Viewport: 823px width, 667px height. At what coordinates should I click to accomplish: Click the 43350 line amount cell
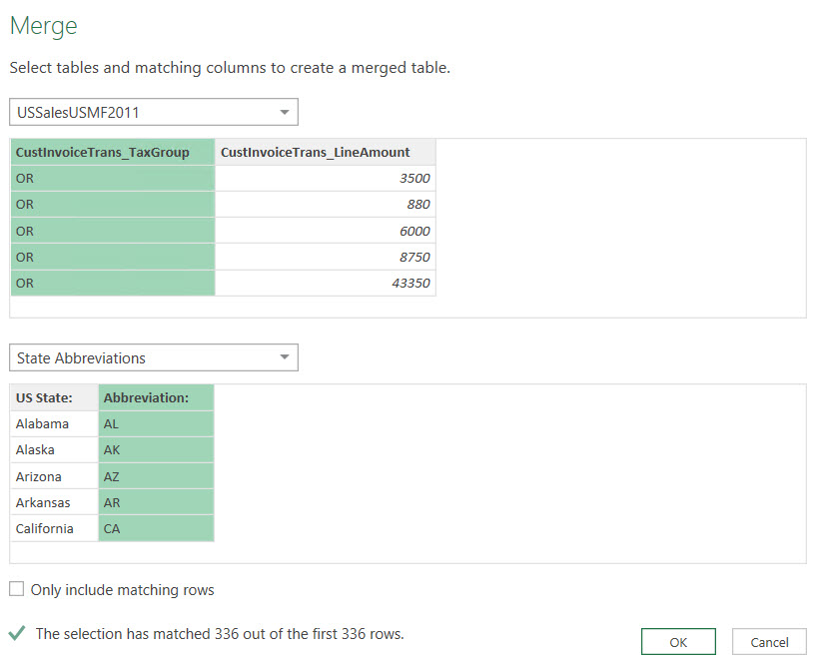pos(326,283)
